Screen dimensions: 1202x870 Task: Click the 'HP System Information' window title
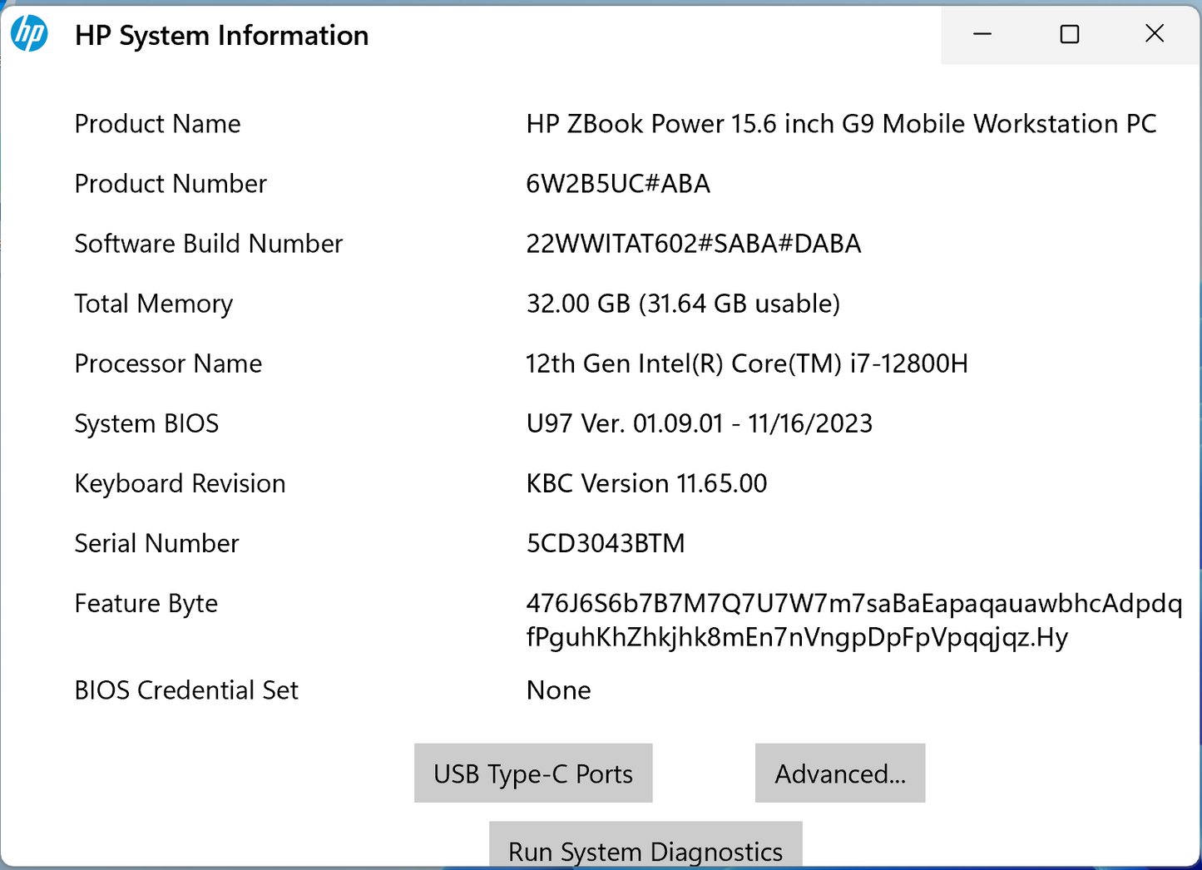coord(221,36)
